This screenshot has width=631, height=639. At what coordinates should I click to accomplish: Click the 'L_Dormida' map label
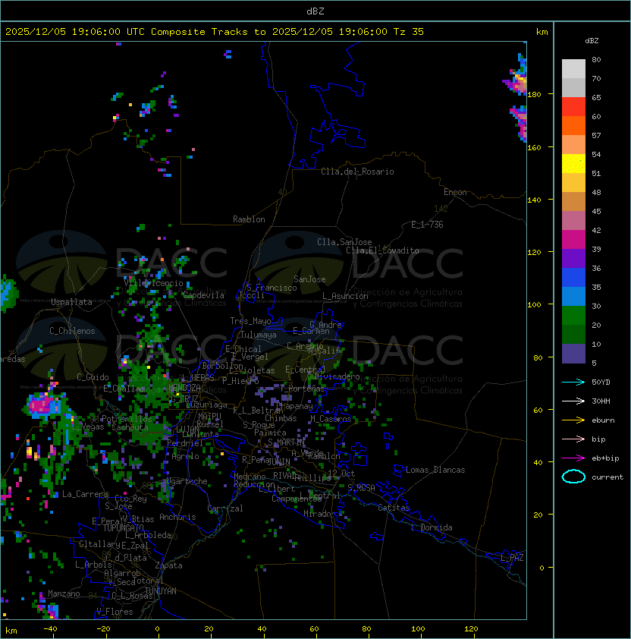(432, 527)
